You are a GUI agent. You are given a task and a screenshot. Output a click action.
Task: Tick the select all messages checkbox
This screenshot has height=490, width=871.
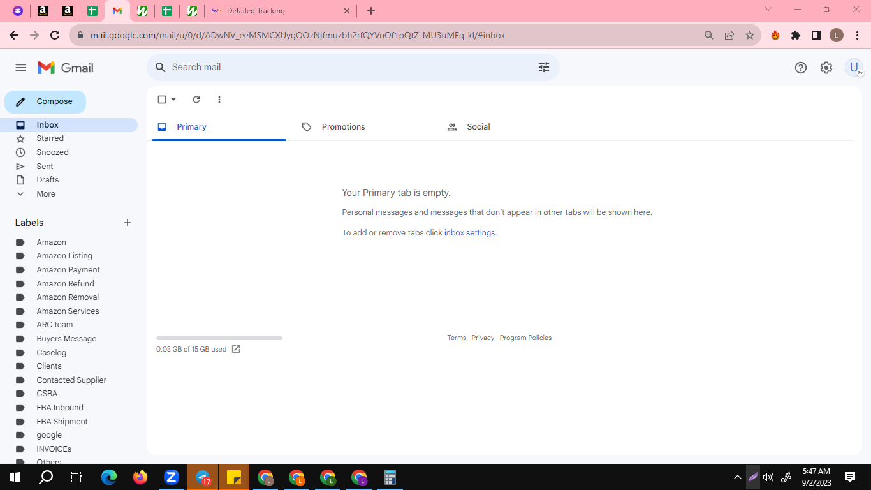coord(162,100)
